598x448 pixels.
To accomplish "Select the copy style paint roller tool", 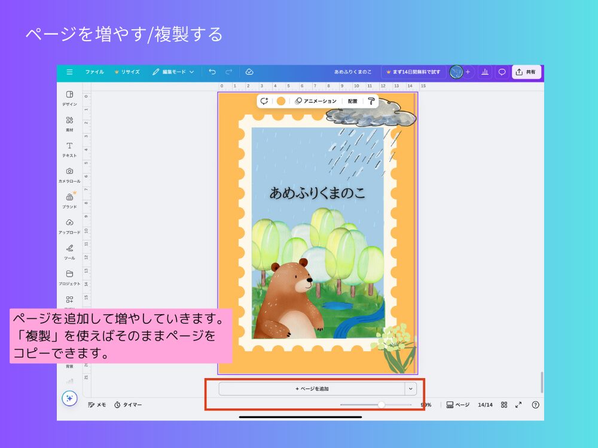I will click(x=371, y=101).
